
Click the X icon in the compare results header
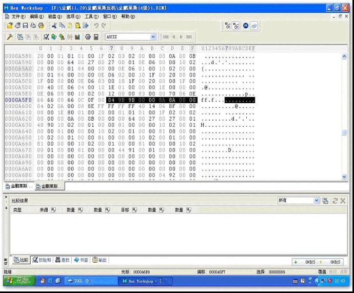click(343, 201)
